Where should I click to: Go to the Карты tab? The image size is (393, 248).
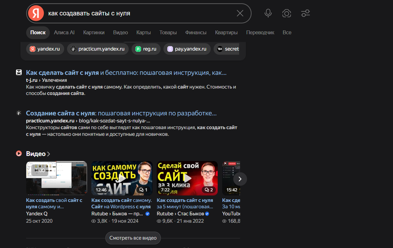[x=144, y=33]
